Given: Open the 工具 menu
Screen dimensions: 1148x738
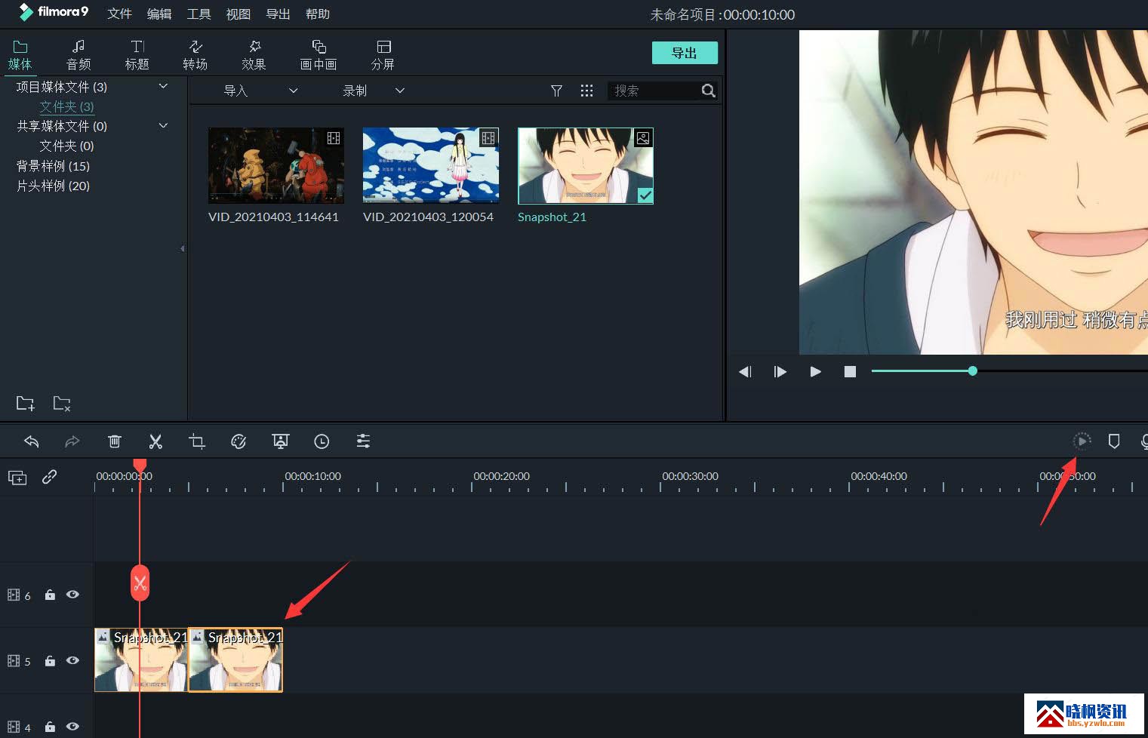Looking at the screenshot, I should coord(199,14).
